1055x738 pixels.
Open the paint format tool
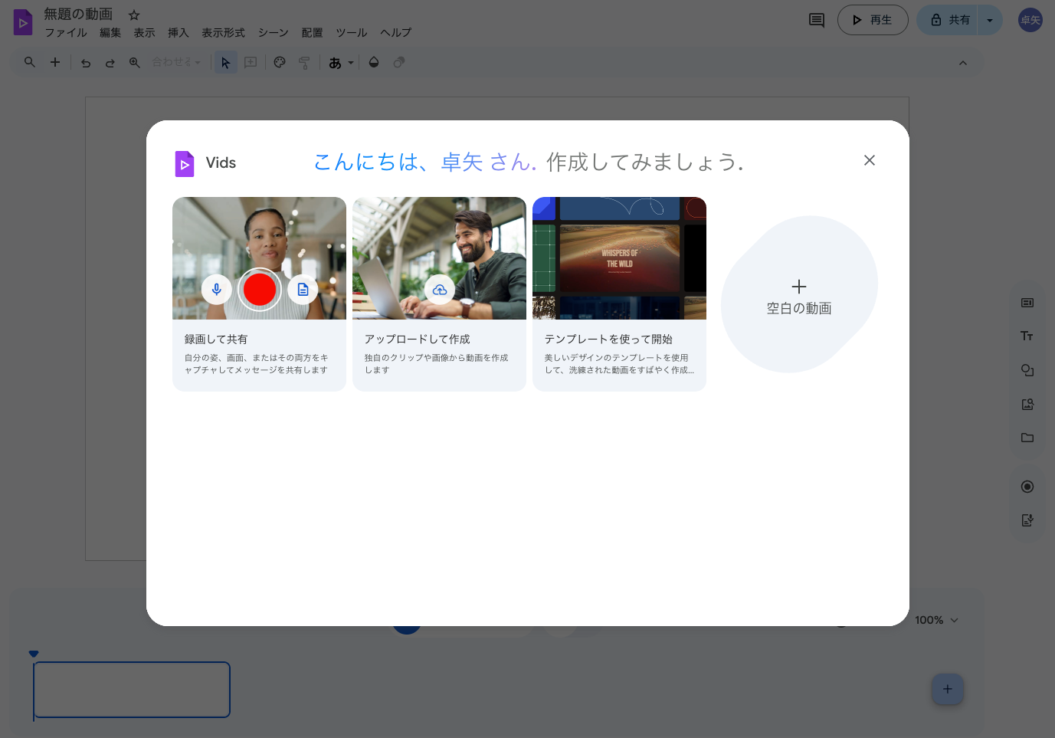[304, 62]
